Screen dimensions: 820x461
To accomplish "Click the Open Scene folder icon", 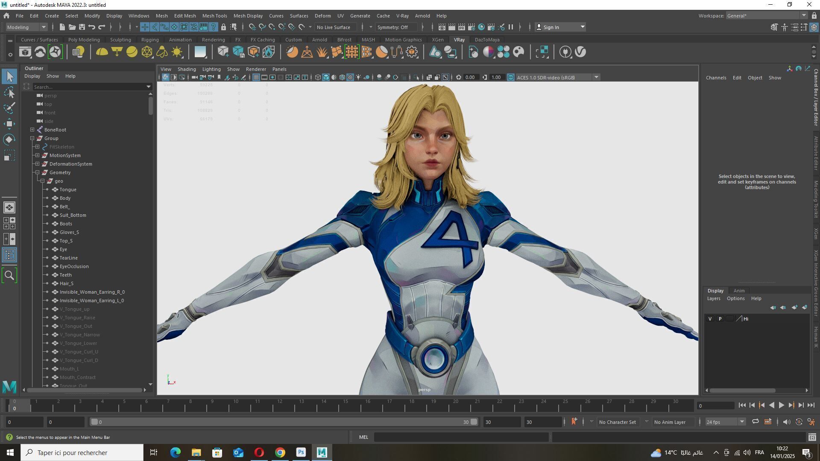I will tap(72, 27).
